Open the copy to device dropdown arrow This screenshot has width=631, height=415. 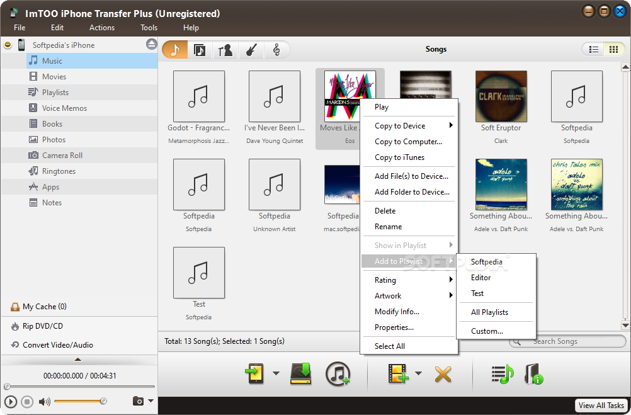(276, 373)
